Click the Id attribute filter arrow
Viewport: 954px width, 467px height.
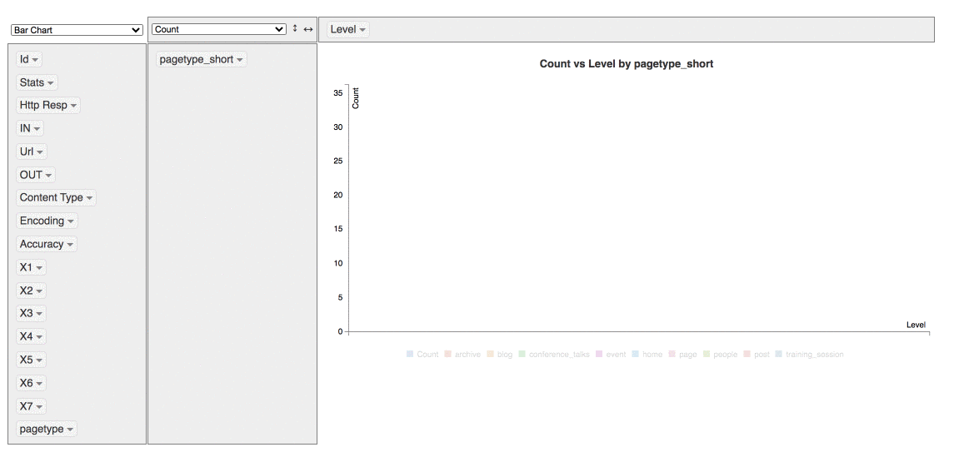[x=35, y=60]
